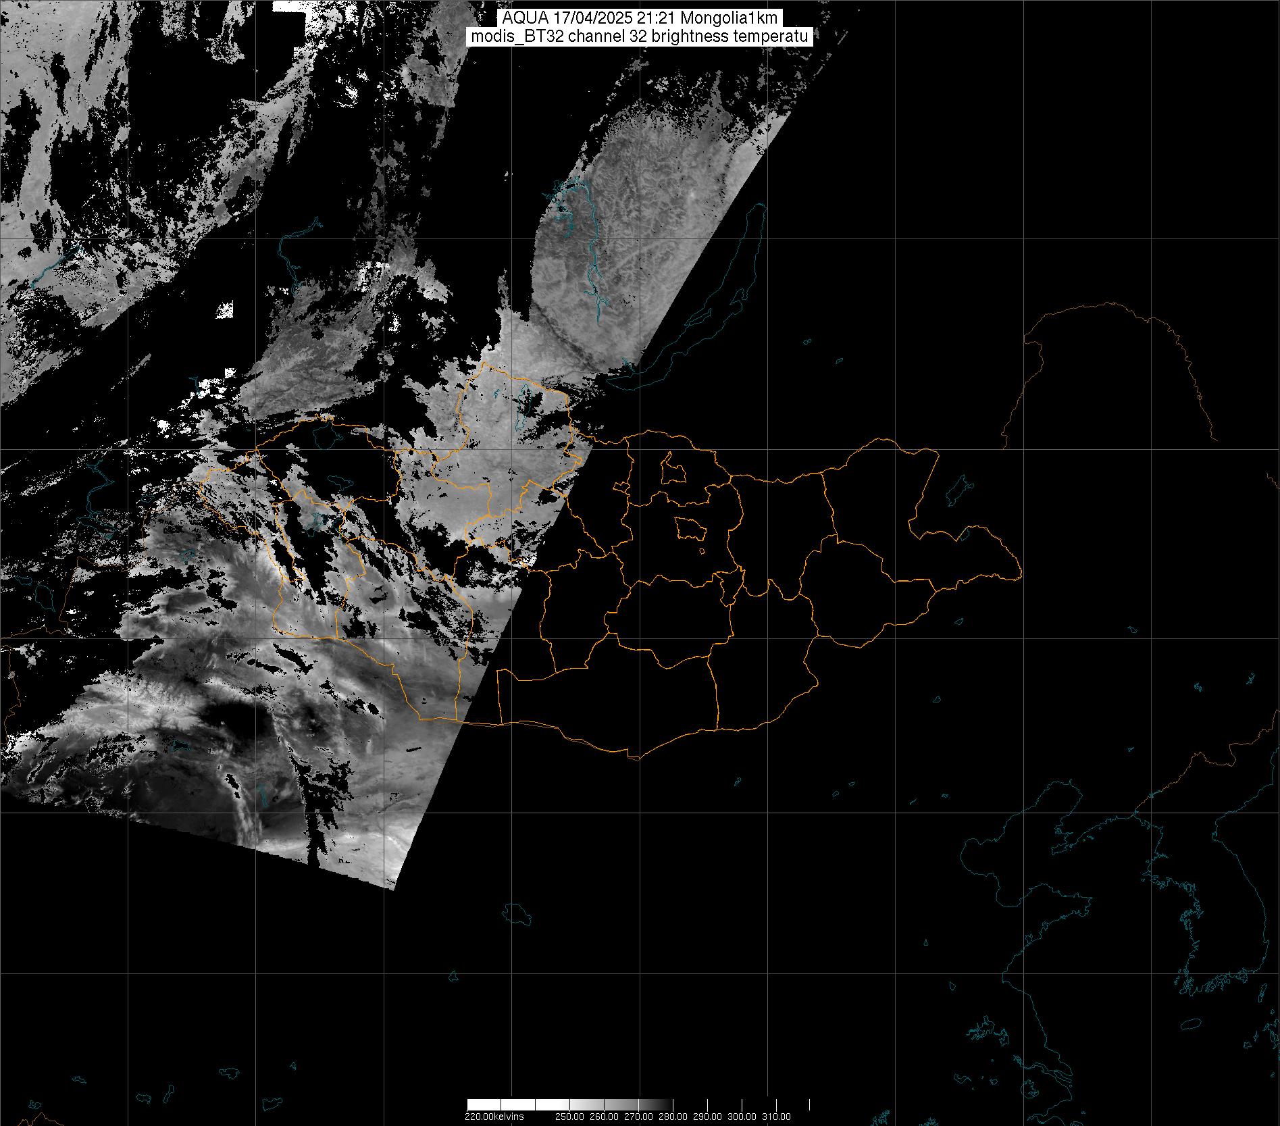Click the 'AQUA 17/04/2025 21:21 Mongolia1km' title text
Image resolution: width=1280 pixels, height=1126 pixels.
pos(640,19)
